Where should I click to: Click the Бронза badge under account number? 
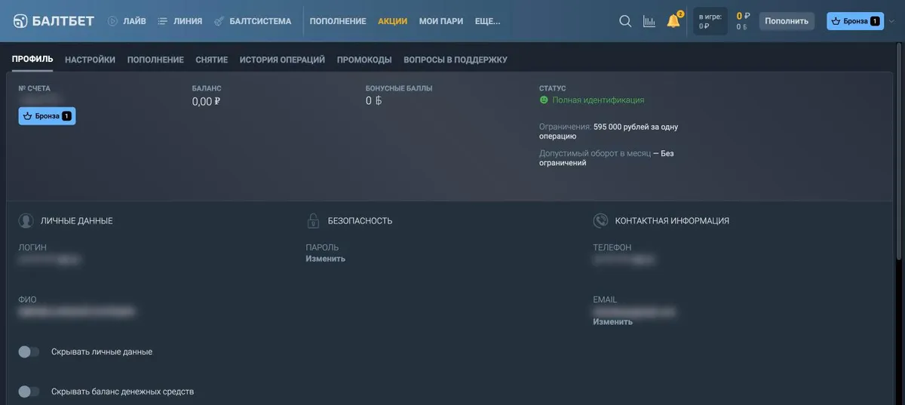coord(47,116)
